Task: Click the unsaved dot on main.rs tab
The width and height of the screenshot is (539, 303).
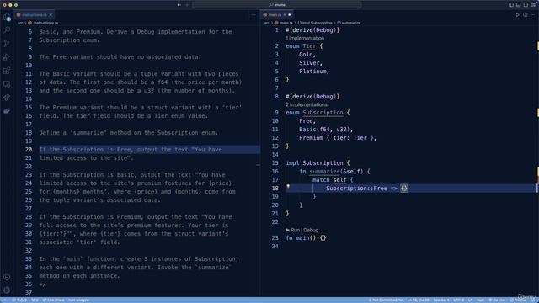Action: (290, 15)
